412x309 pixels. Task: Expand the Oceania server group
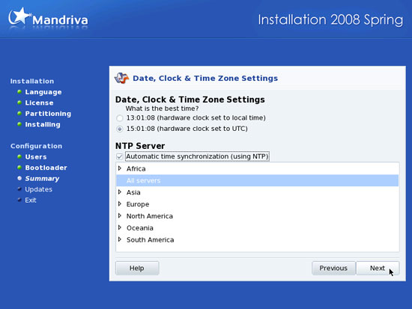click(120, 227)
